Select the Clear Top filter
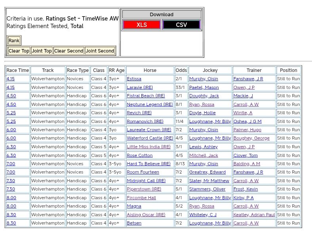Screen dimensions: 312x238 pos(19,51)
